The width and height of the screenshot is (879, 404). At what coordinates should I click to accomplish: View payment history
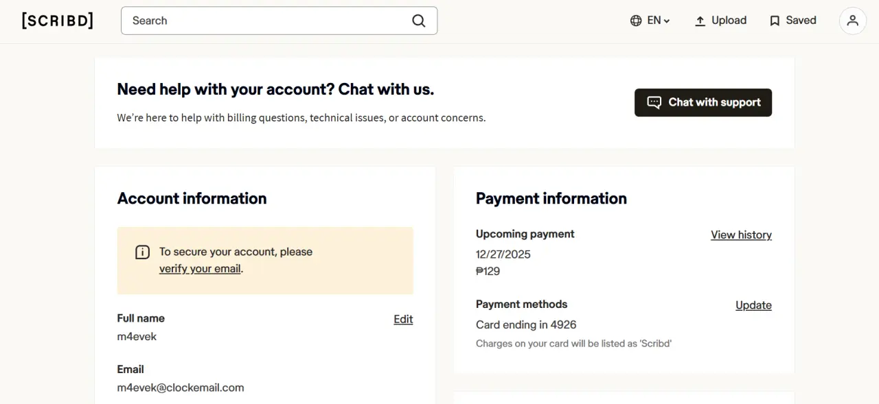click(x=741, y=235)
